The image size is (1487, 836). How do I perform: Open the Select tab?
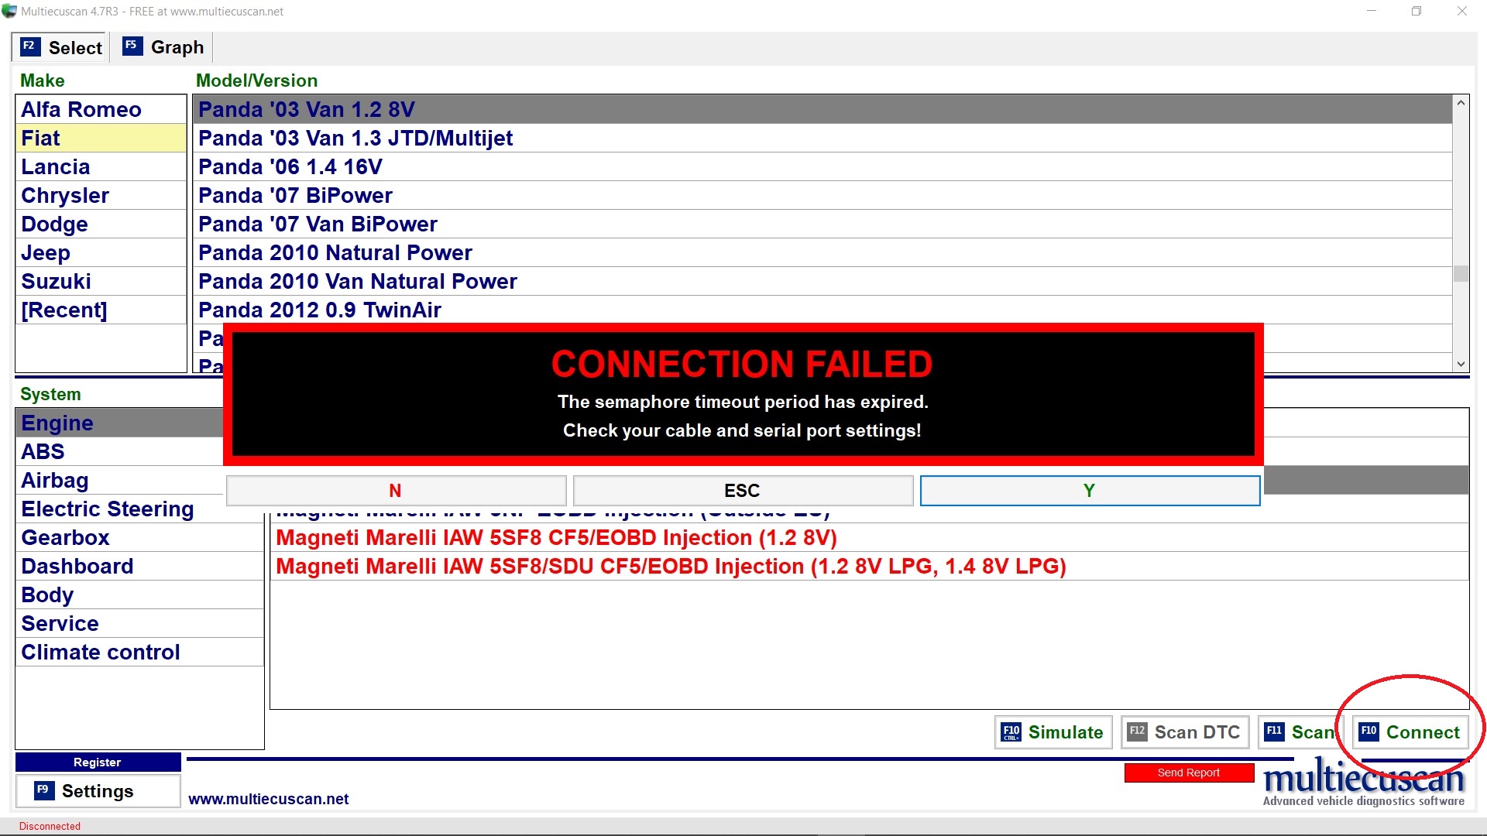[60, 47]
